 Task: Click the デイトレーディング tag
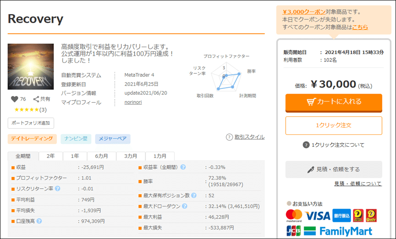click(x=32, y=139)
